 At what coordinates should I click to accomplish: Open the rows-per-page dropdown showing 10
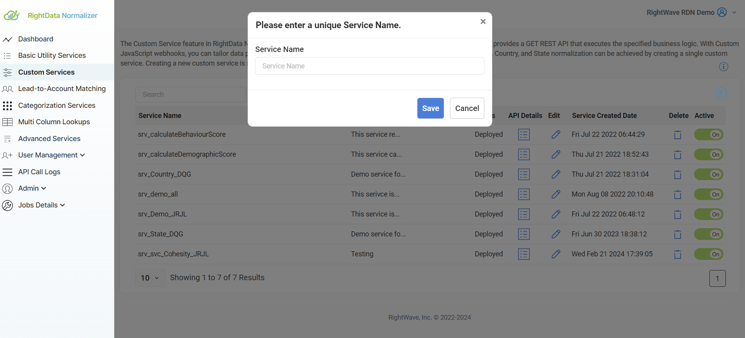(150, 278)
